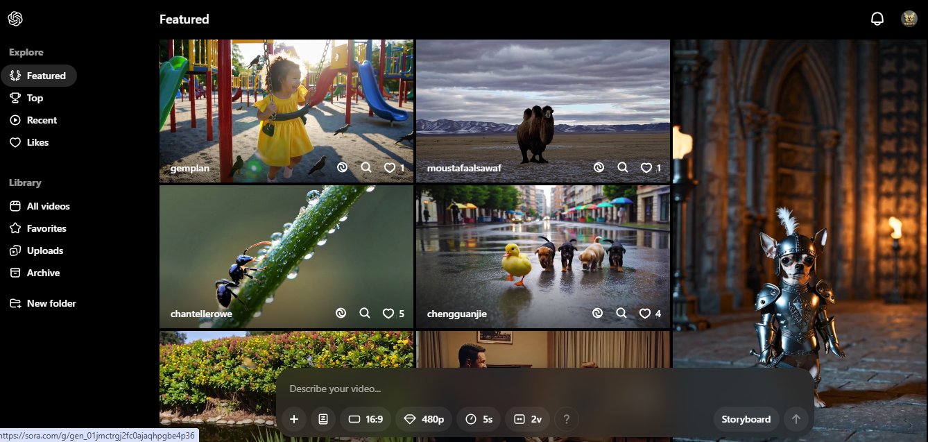928x442 pixels.
Task: Click the magnifier icon on moustafaalsawaf's video
Action: pos(622,168)
